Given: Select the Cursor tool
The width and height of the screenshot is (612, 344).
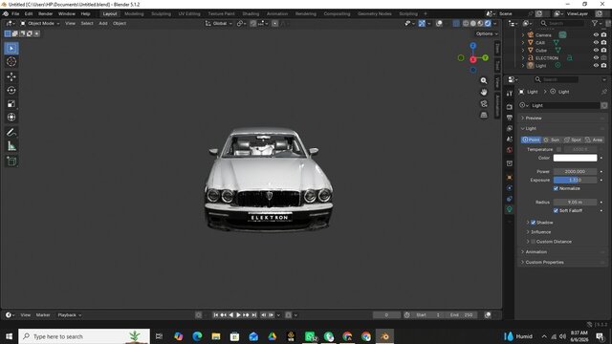Looking at the screenshot, I should [11, 61].
